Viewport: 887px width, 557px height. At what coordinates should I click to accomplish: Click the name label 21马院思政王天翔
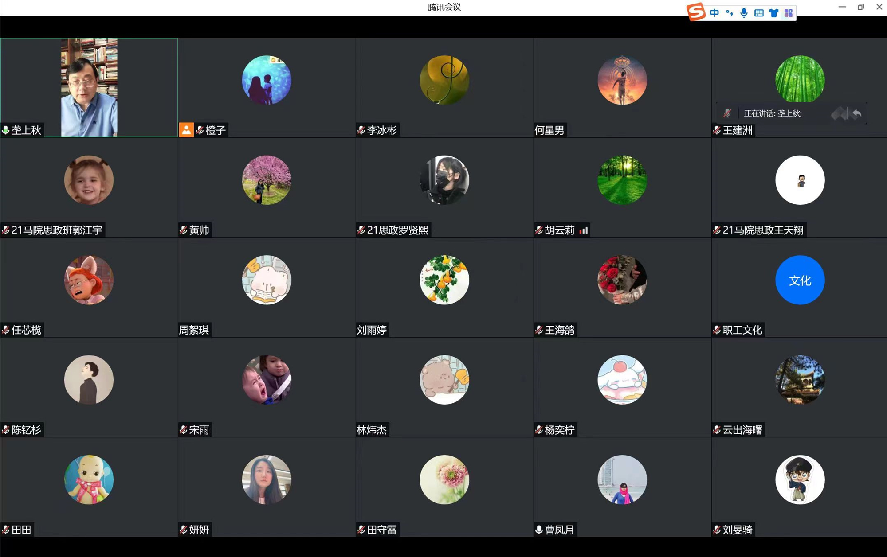point(763,230)
